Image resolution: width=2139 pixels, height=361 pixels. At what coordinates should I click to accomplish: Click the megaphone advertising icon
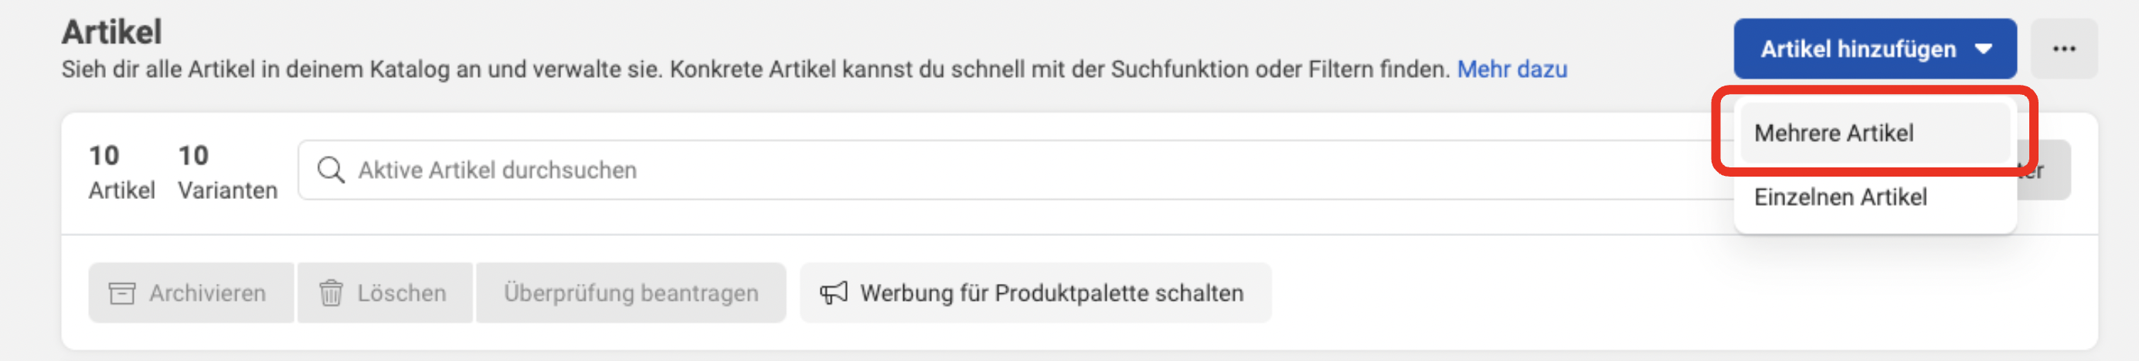834,292
